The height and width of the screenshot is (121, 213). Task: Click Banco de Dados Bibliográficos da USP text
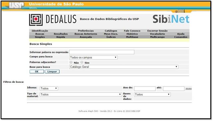(x=109, y=19)
